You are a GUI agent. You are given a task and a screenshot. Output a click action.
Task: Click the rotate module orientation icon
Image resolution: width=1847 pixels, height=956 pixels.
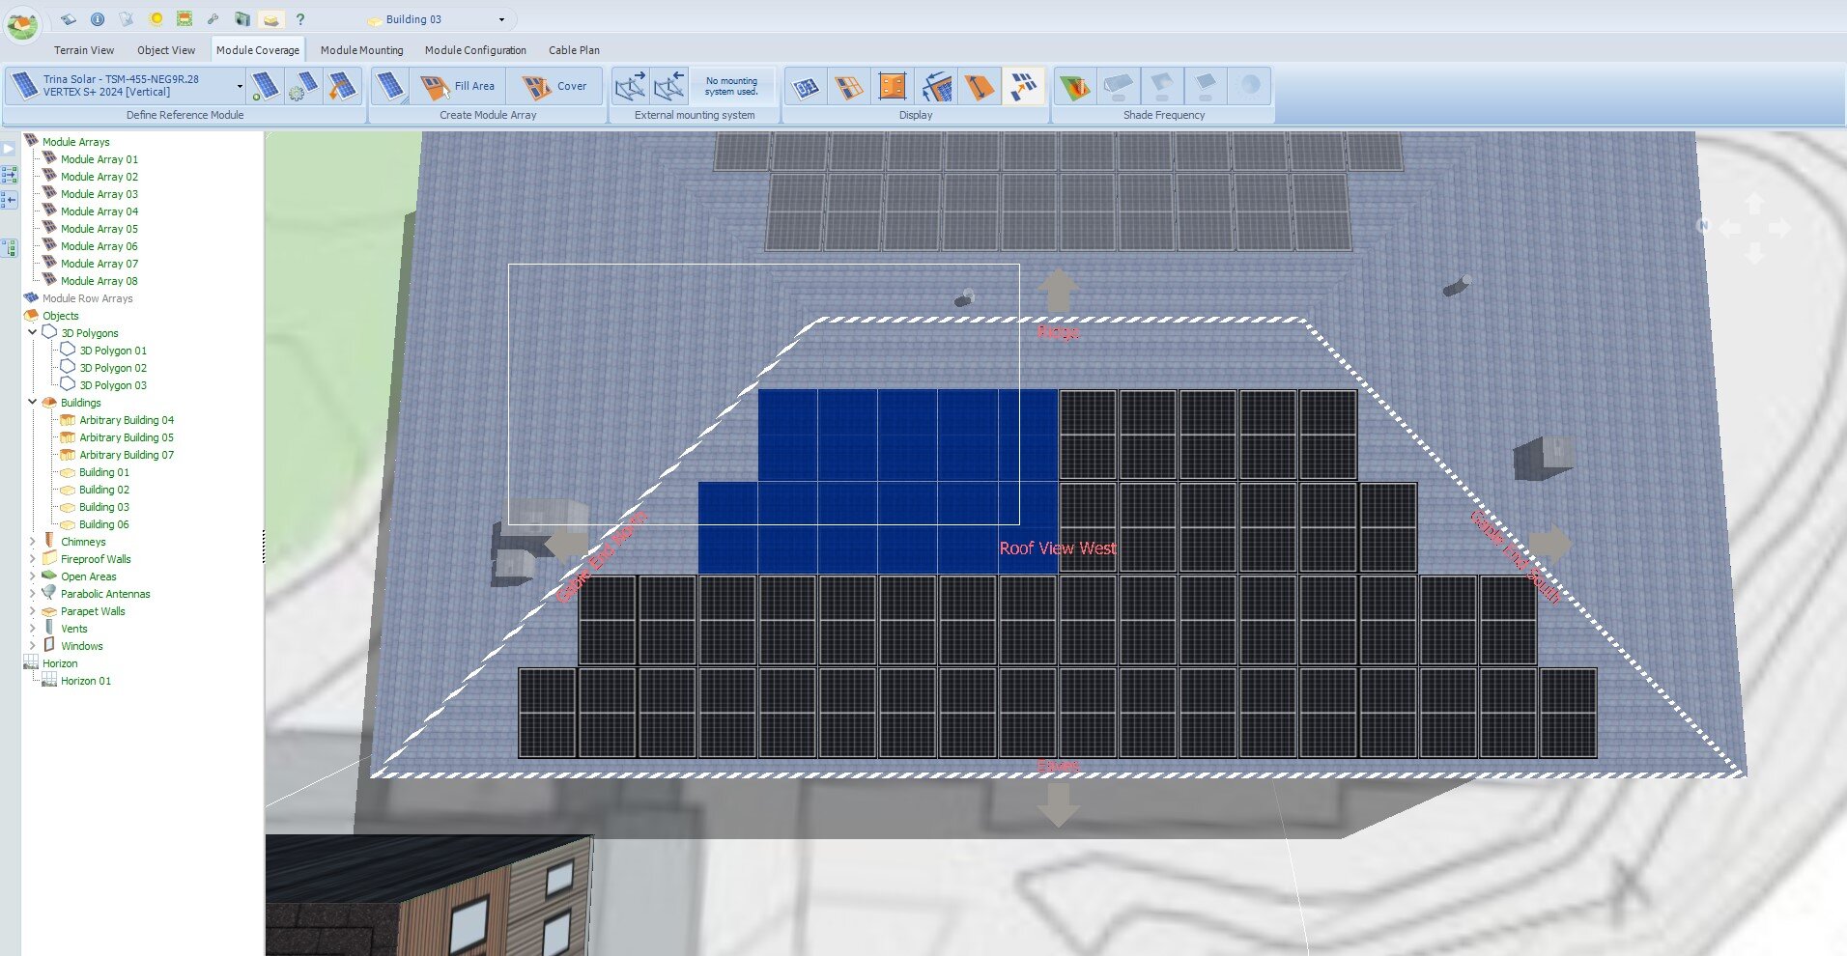click(x=341, y=87)
